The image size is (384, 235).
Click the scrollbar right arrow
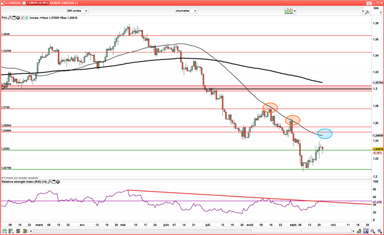pyautogui.click(x=353, y=231)
